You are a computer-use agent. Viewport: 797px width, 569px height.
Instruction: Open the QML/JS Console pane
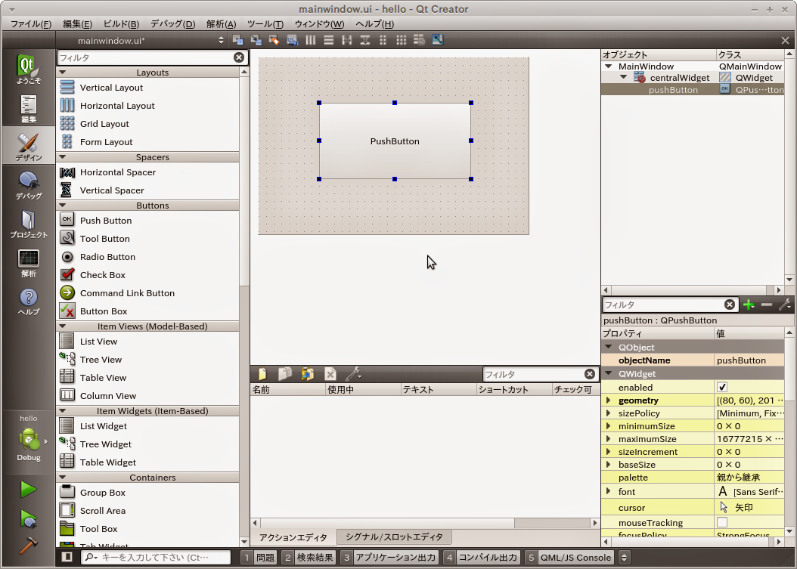pos(570,558)
